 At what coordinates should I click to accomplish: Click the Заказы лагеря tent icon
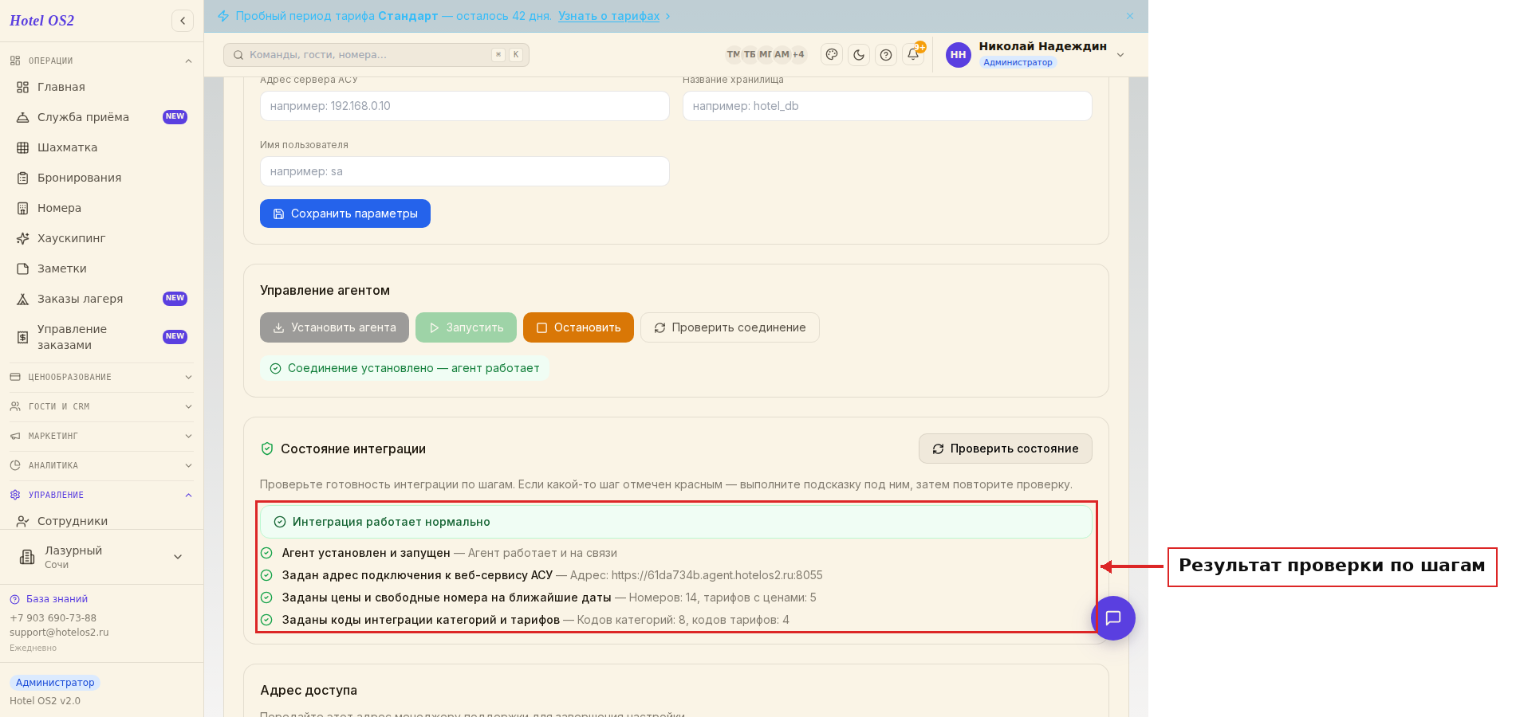tap(23, 299)
